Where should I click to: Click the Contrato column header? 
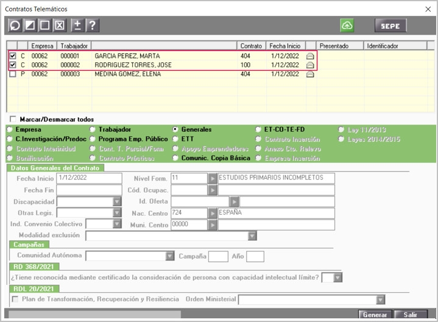point(252,46)
